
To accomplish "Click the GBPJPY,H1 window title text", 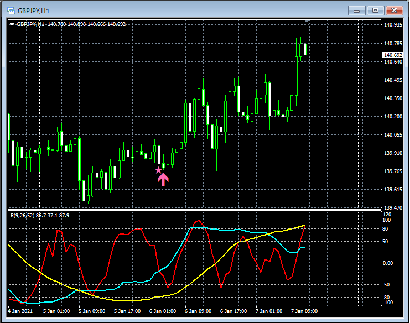I will point(32,10).
